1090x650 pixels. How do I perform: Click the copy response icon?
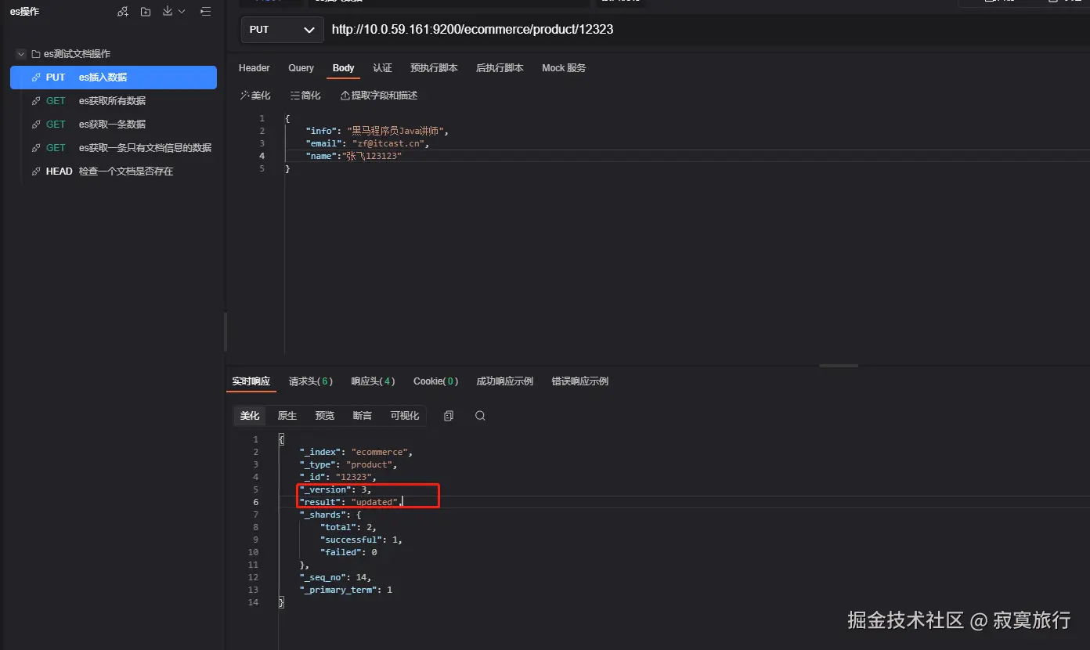tap(449, 416)
